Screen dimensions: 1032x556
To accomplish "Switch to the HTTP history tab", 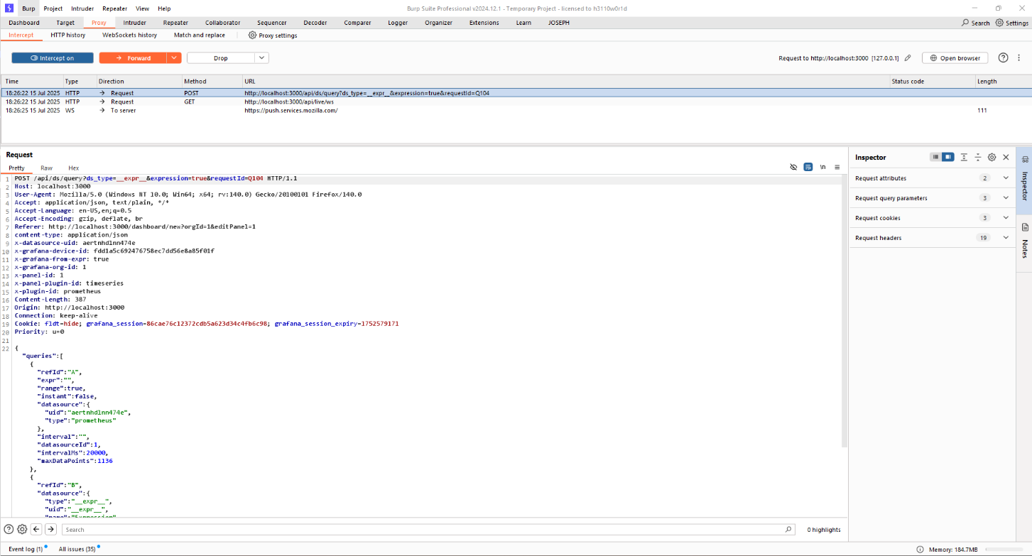I will pos(67,35).
